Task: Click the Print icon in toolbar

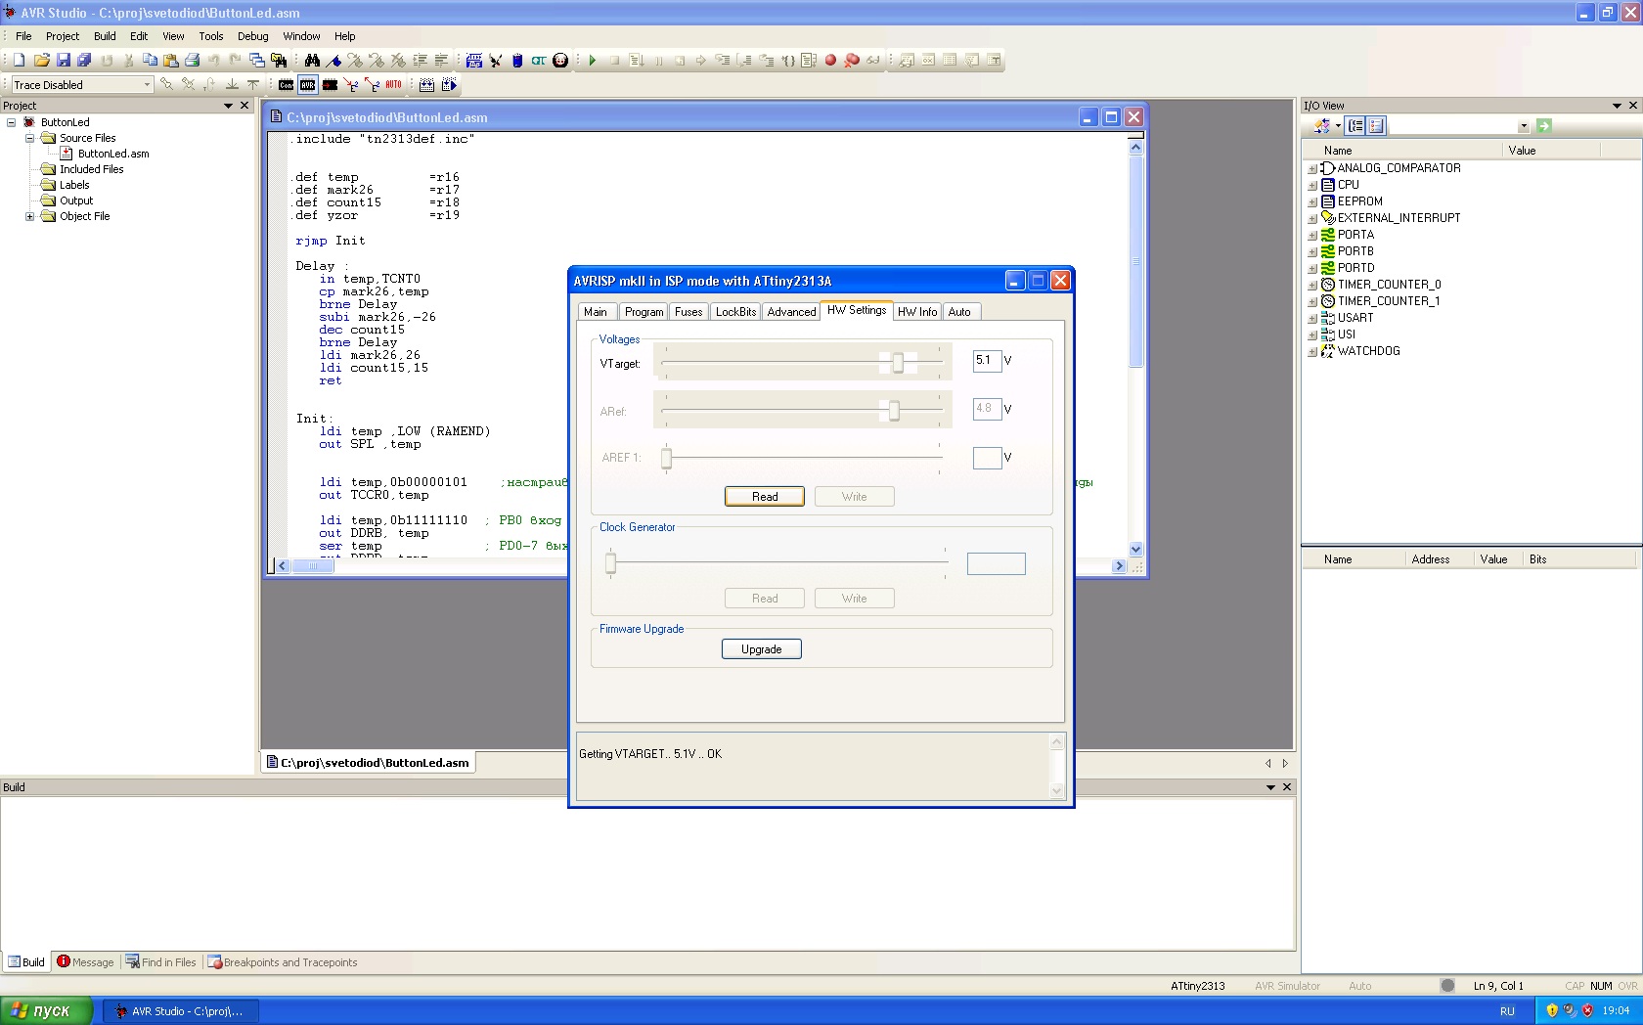Action: tap(193, 61)
